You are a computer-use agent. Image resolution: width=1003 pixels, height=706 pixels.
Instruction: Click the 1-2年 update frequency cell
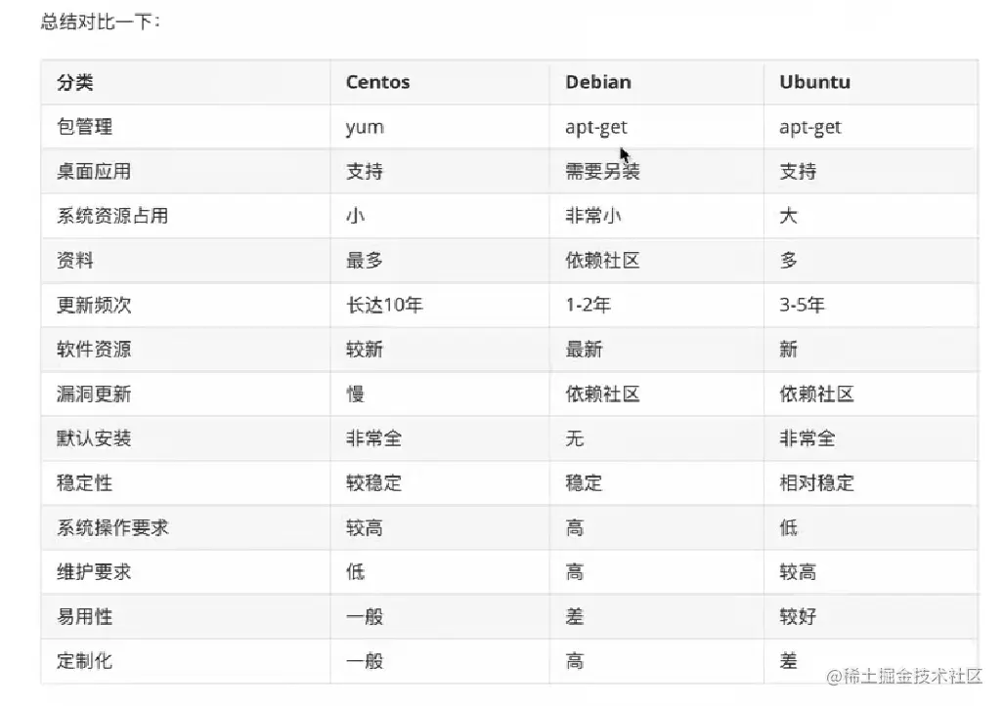588,306
